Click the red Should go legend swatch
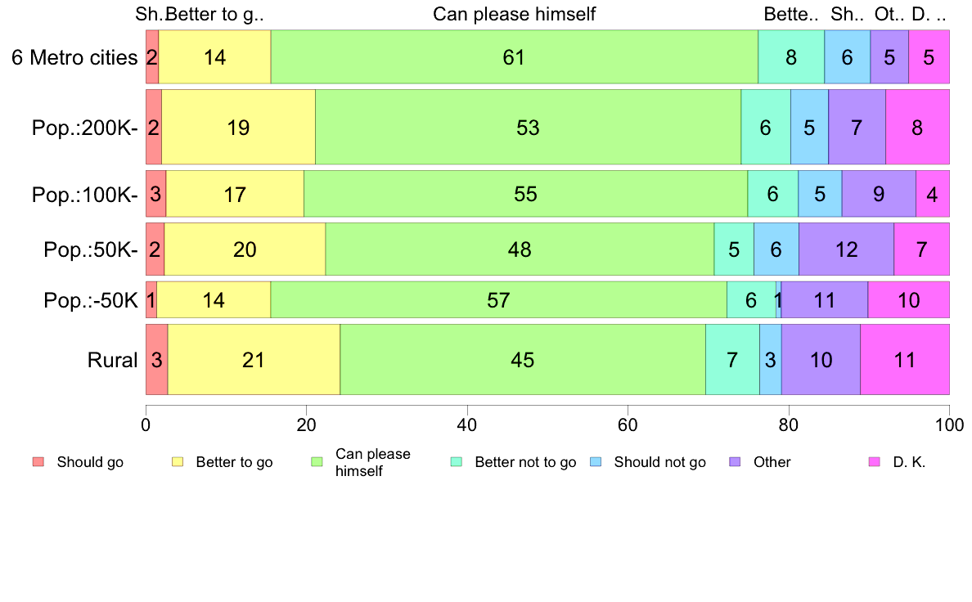Viewport: 972px width, 602px height. (38, 462)
